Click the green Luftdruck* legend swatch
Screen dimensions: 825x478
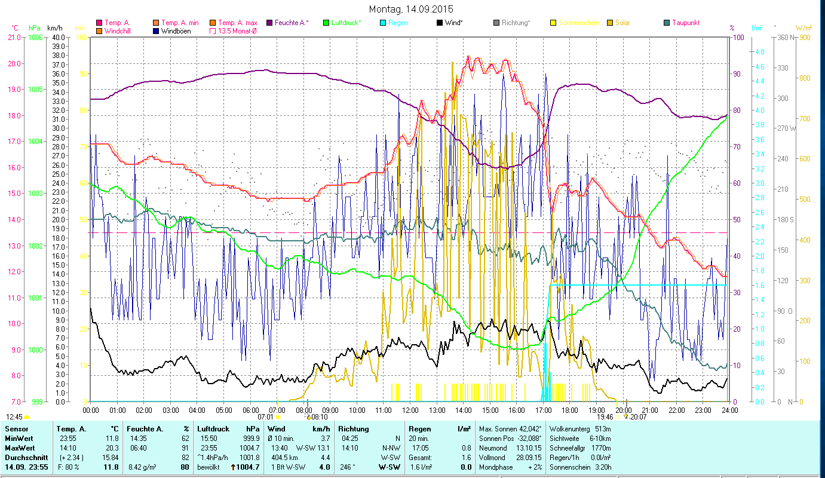pos(326,23)
